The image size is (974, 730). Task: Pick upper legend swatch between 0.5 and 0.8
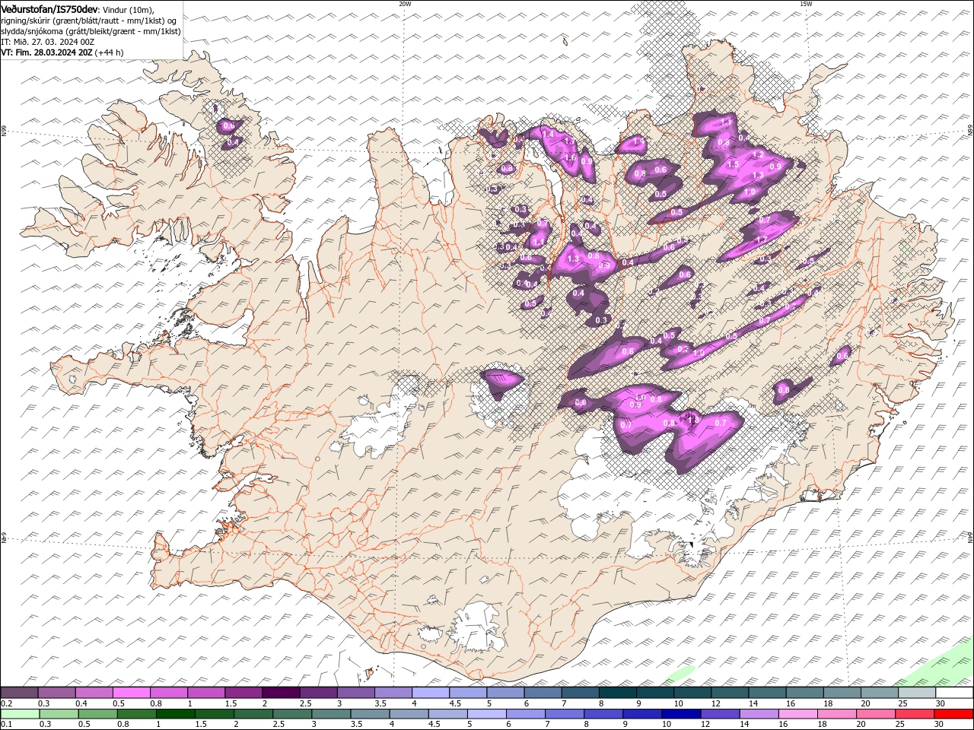click(x=131, y=693)
